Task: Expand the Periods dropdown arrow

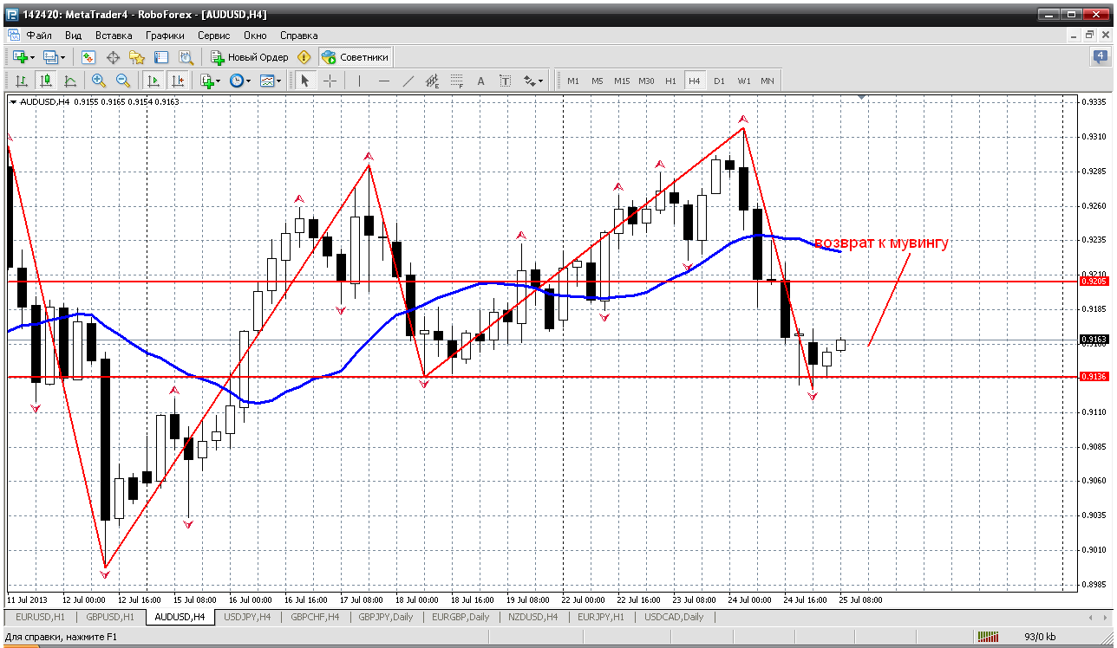Action: [249, 81]
